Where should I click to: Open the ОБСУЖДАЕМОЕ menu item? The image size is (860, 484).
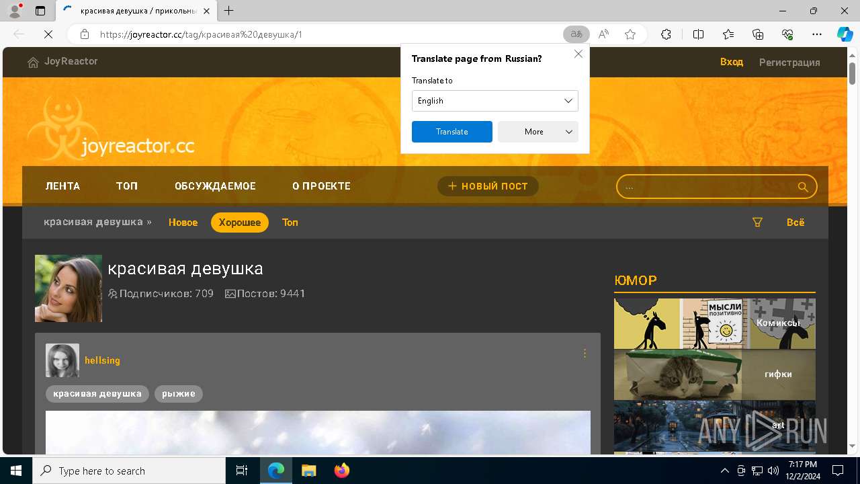point(215,186)
